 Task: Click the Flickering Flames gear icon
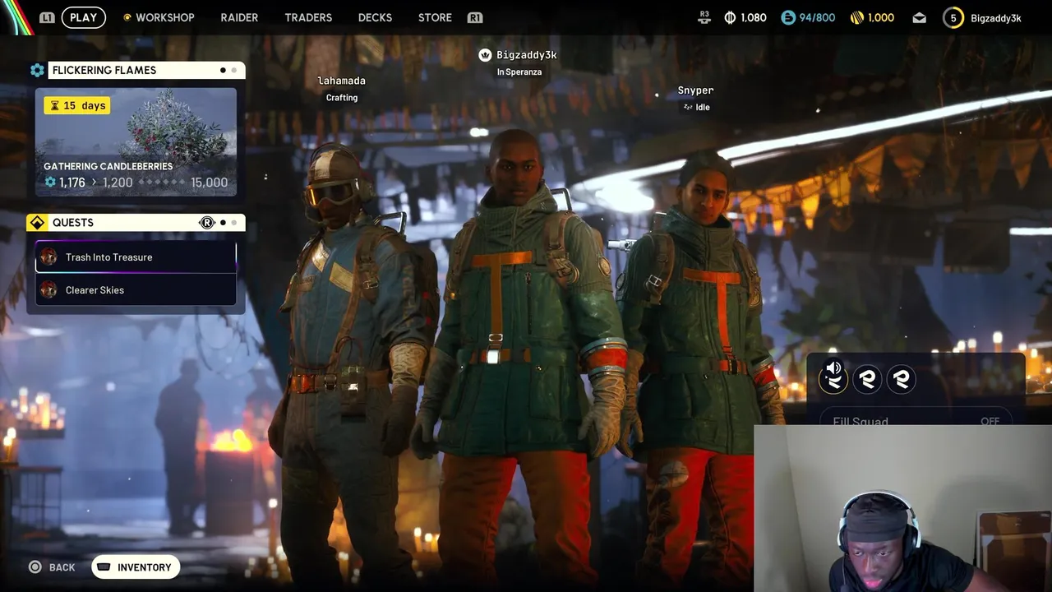(x=37, y=71)
